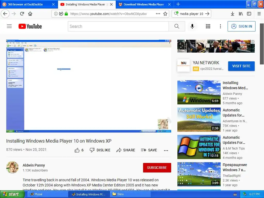Open a new browser tab
The image size is (264, 198).
tap(178, 4)
